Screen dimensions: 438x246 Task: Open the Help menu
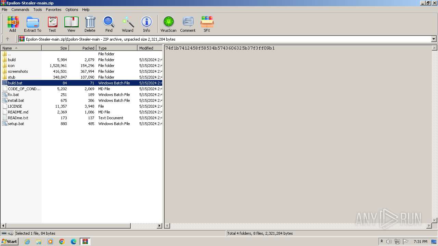coord(86,10)
